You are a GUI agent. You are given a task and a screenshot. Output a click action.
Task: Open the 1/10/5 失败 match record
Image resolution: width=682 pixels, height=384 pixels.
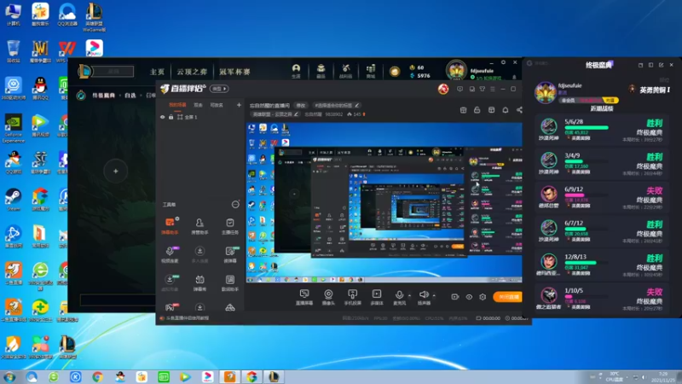602,298
